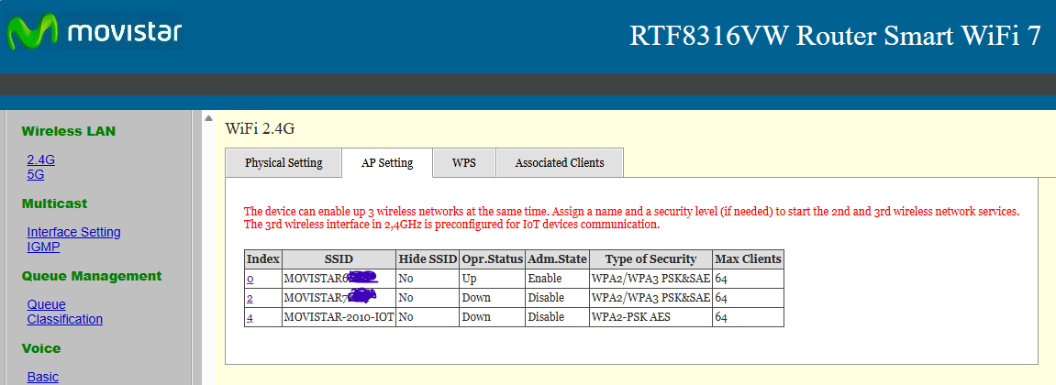Click the RTF8316VW Router Smart WiFi 7 title
Viewport: 1056px width, 385px height.
coord(835,36)
